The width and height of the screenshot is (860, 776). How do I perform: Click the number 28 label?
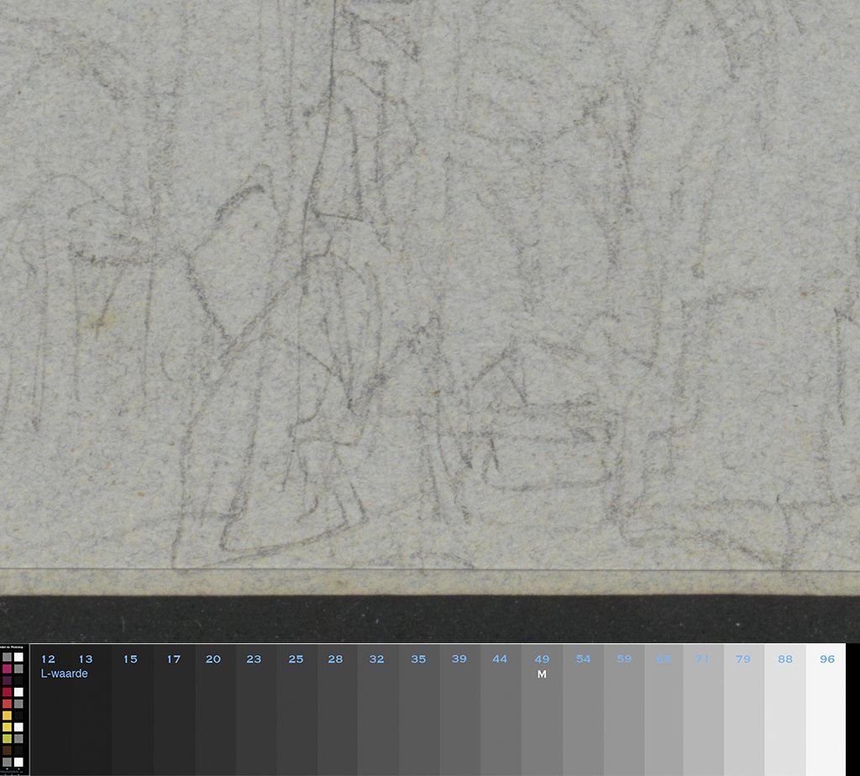coord(335,659)
